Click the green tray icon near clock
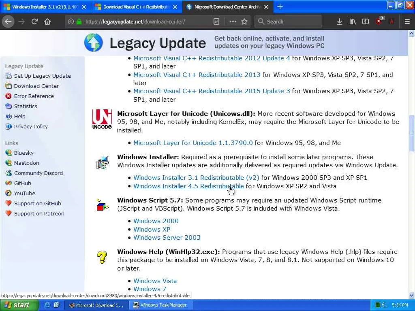 [378, 305]
